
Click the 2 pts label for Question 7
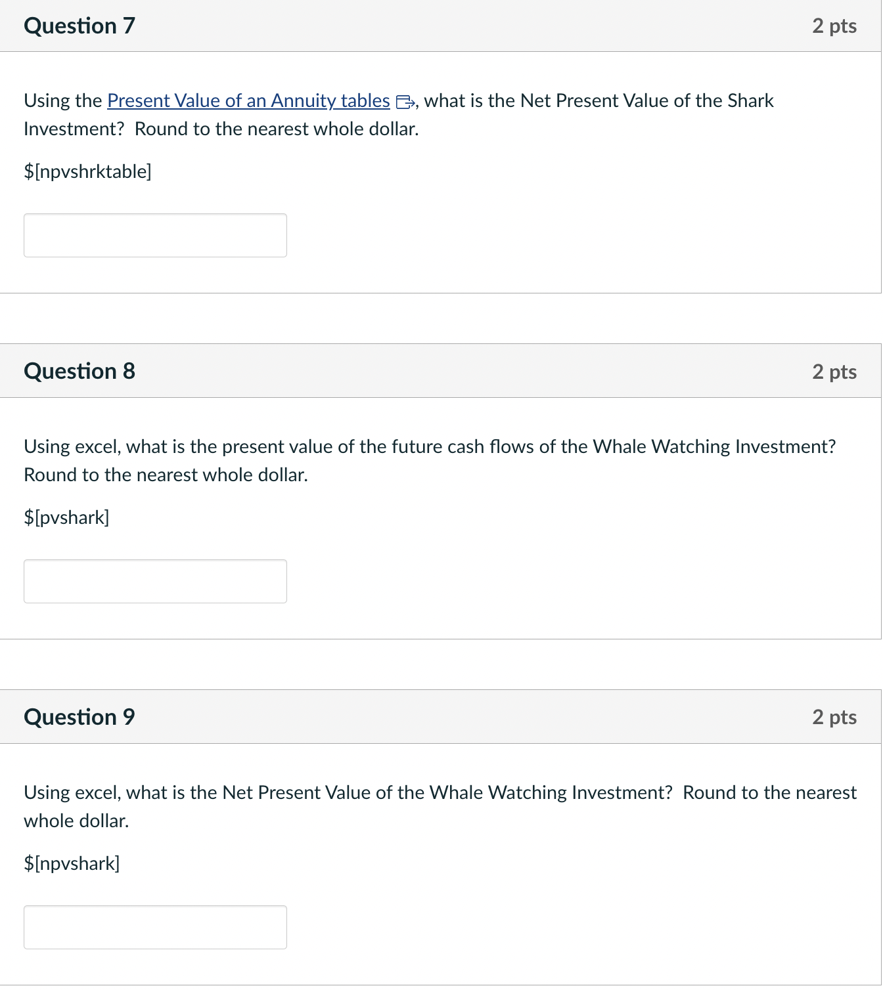835,26
